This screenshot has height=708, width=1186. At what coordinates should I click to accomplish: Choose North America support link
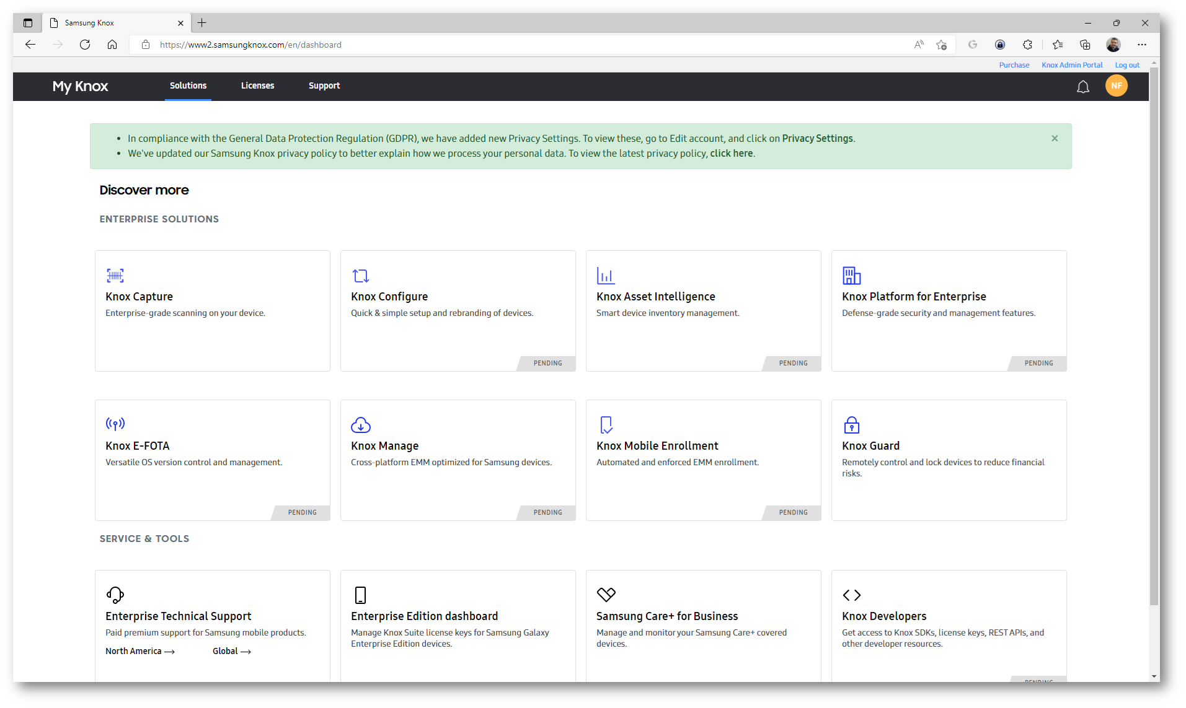(x=139, y=651)
